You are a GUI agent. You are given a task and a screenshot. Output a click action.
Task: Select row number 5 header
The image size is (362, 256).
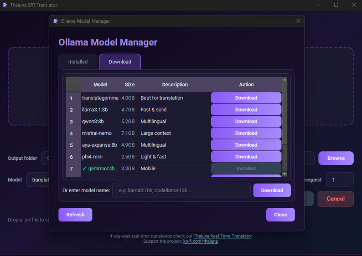(73, 145)
